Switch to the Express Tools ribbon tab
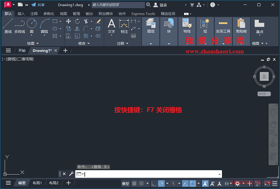The image size is (280, 189). click(143, 14)
